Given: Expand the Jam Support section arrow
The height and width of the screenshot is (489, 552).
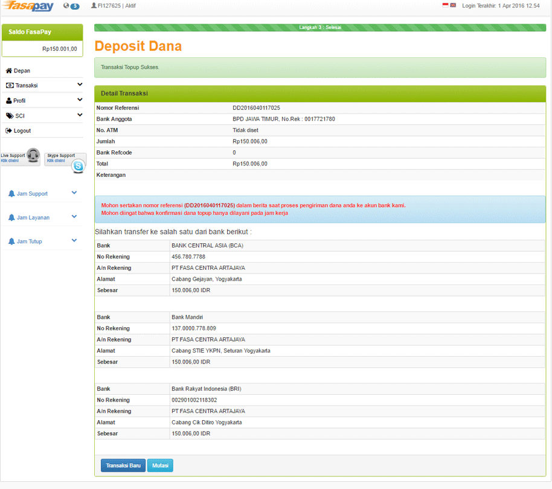Looking at the screenshot, I should (x=74, y=193).
